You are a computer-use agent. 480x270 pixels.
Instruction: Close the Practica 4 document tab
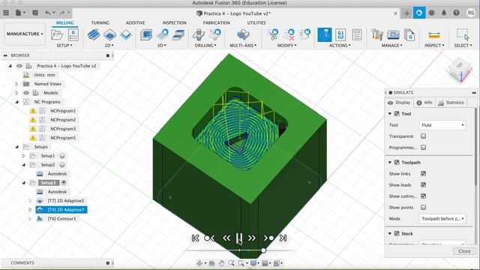coord(395,13)
